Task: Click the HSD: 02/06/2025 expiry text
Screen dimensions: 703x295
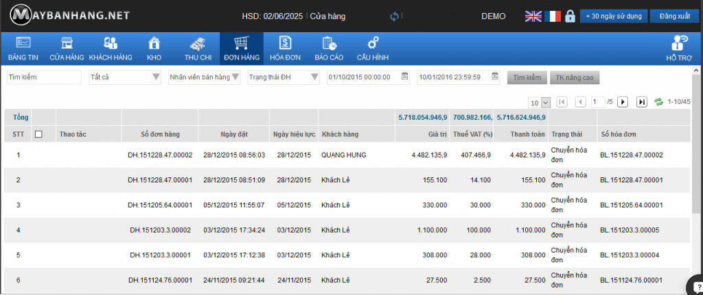Action: 274,16
